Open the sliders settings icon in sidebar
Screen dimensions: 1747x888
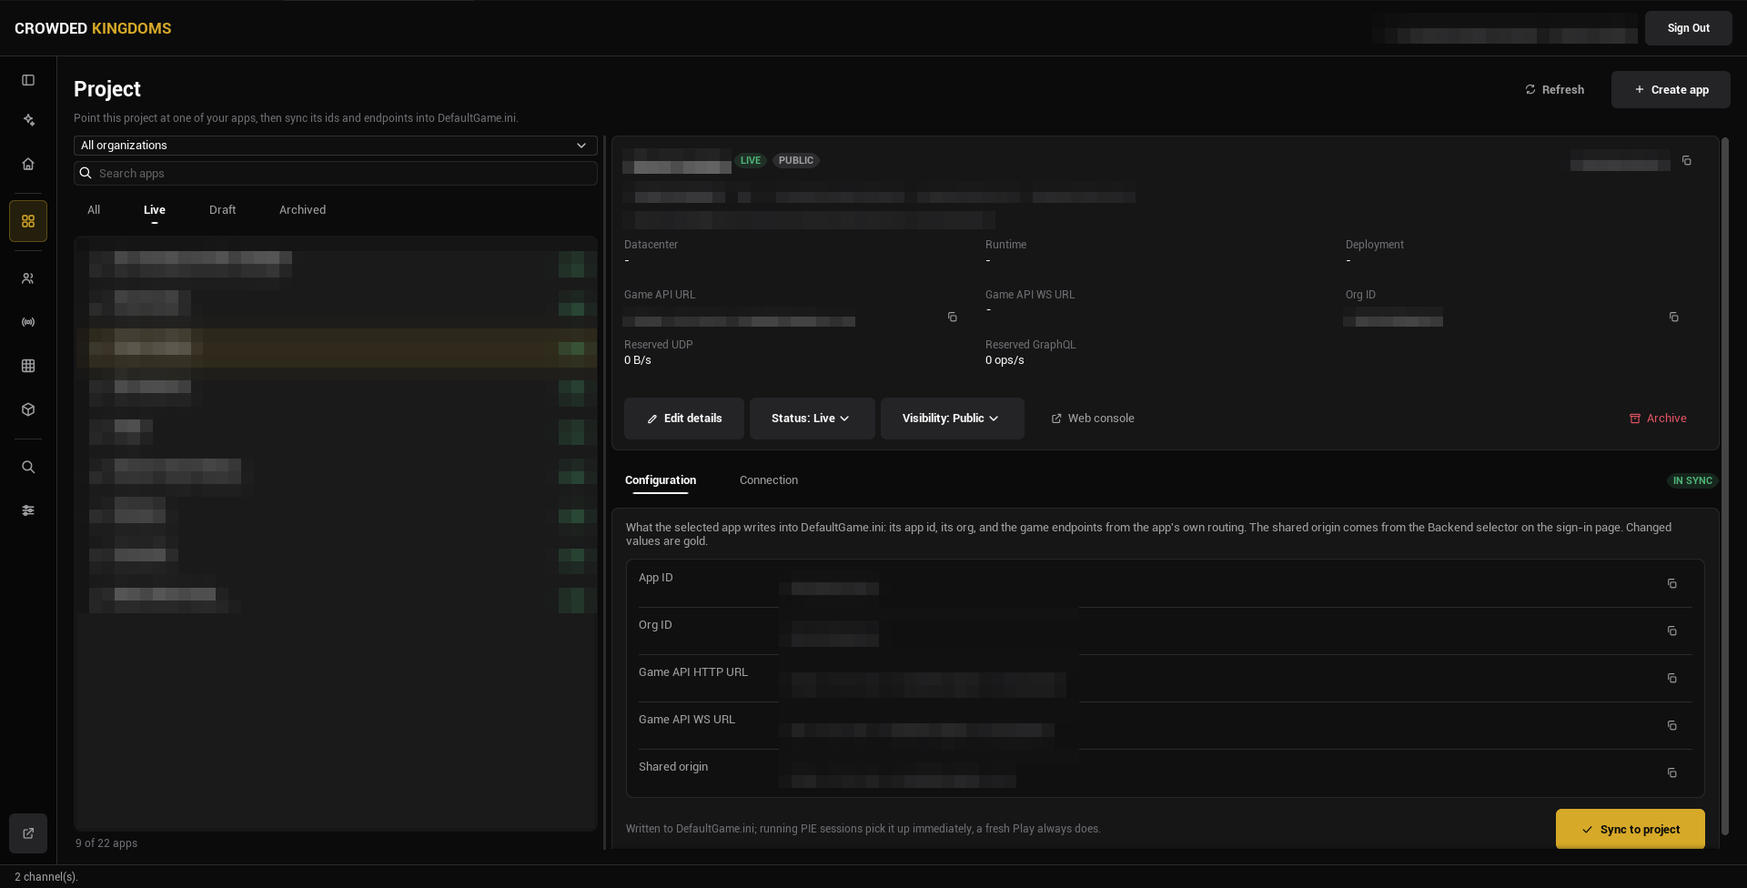pos(28,510)
